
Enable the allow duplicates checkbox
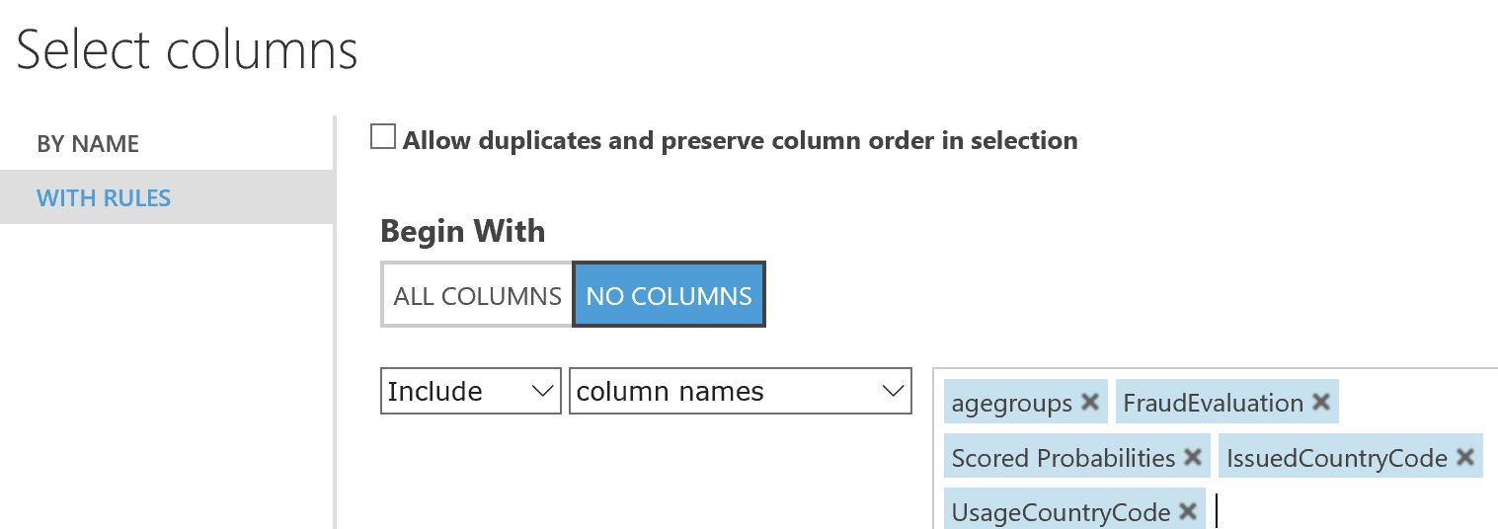(x=382, y=137)
